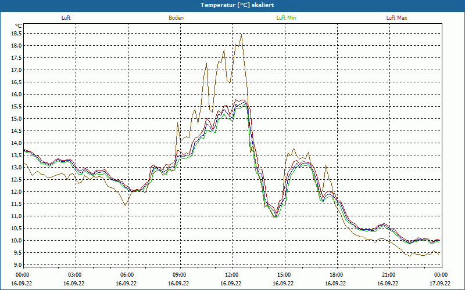This screenshot has height=290, width=465.
Task: Click the 18,0 value on the y-axis
Action: (16, 46)
